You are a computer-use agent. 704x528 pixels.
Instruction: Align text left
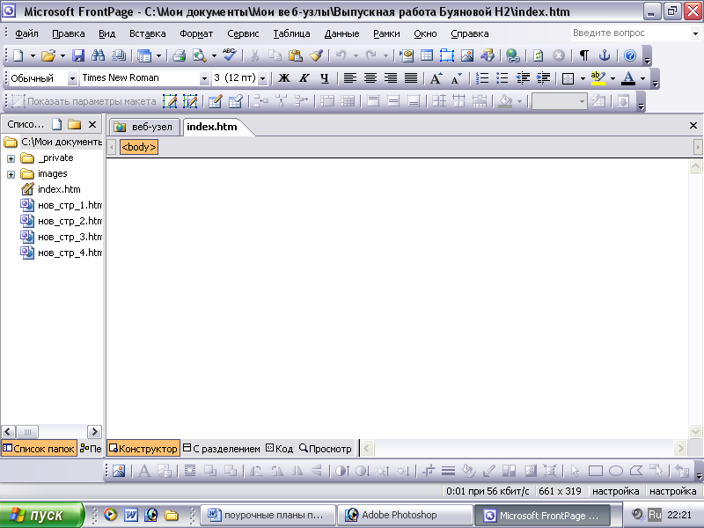coord(350,78)
